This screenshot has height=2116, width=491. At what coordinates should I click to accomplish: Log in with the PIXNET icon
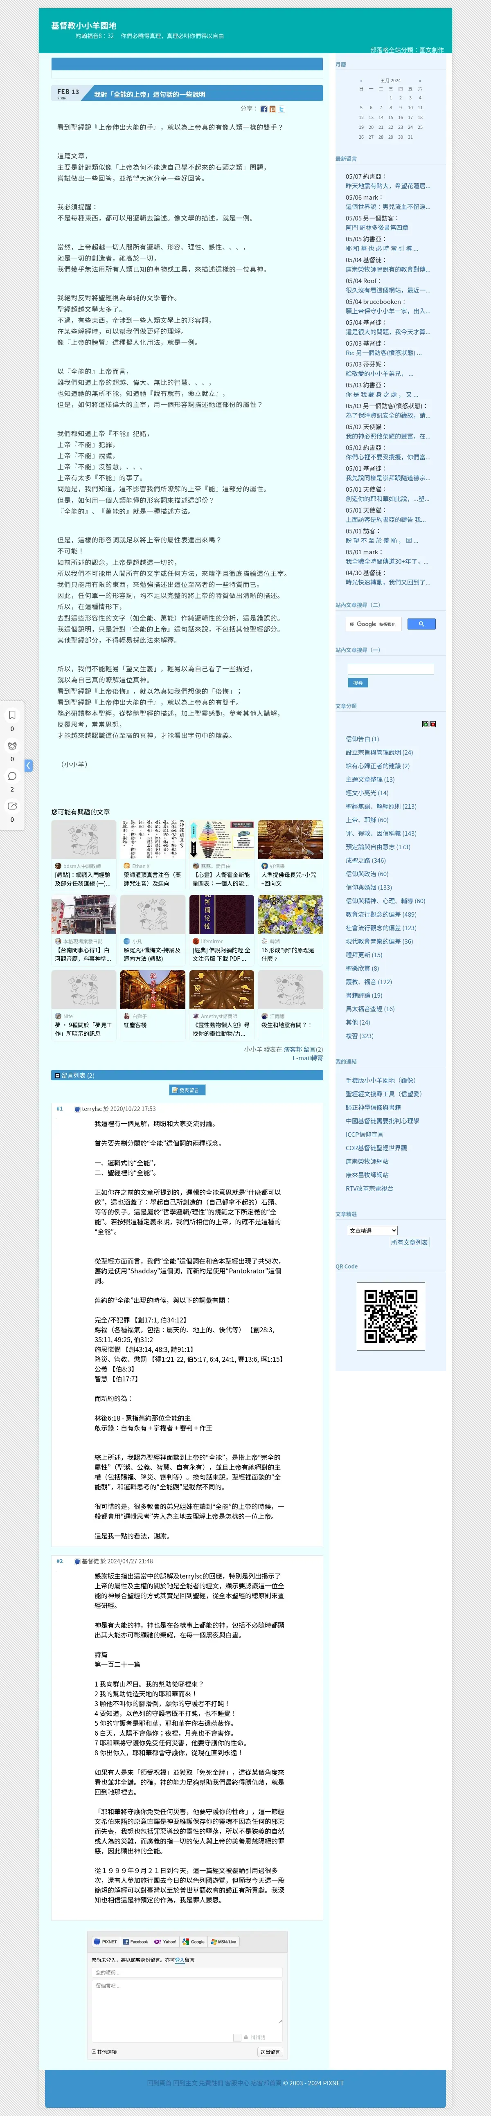click(x=105, y=1942)
